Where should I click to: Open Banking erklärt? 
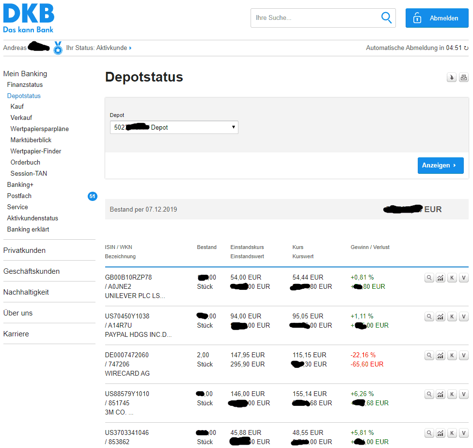(28, 229)
